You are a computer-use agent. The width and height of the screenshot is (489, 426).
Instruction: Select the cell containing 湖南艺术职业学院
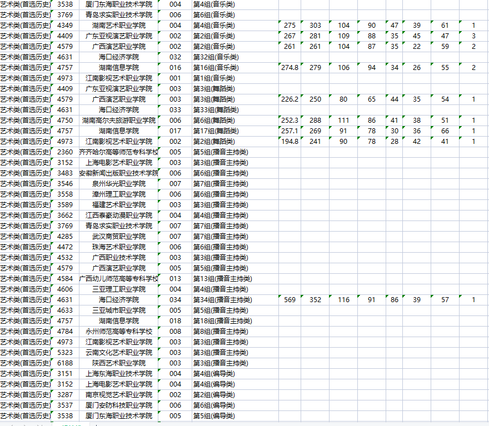(118, 26)
